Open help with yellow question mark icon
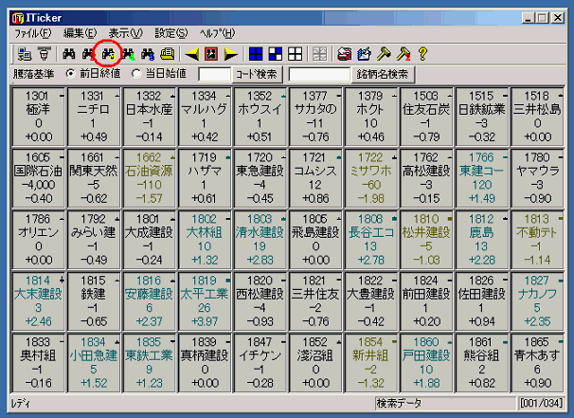 coord(422,54)
